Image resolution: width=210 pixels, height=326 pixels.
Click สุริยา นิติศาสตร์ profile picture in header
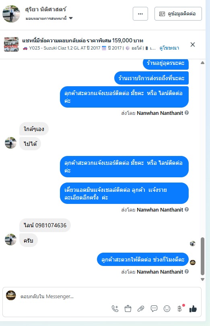click(11, 14)
